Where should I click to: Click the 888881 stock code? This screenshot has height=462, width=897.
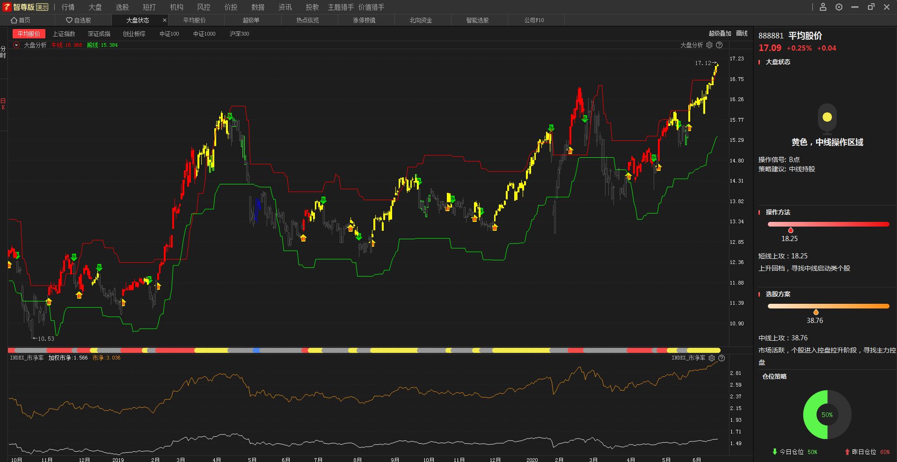click(x=771, y=36)
